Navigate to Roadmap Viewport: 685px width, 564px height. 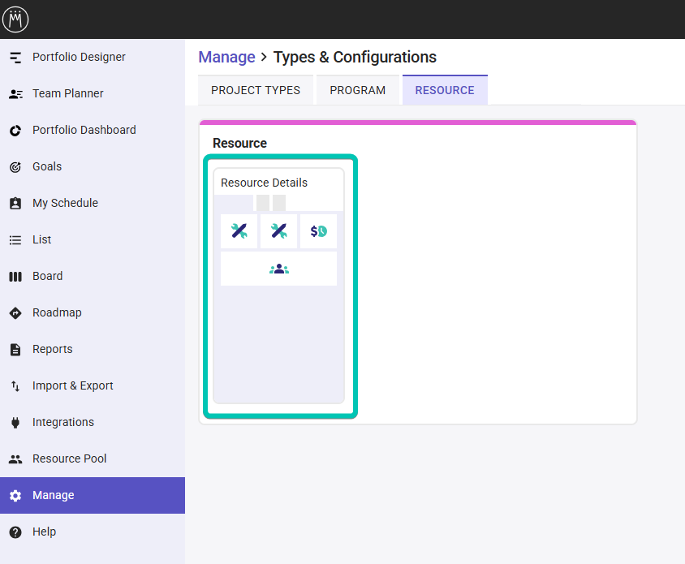tap(93, 312)
